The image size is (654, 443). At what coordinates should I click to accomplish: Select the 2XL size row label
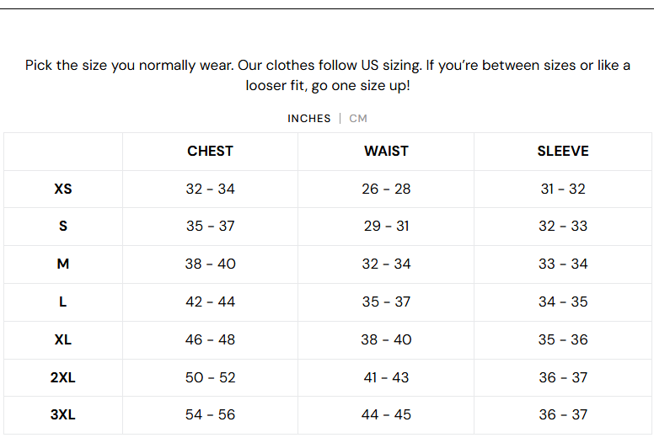63,377
